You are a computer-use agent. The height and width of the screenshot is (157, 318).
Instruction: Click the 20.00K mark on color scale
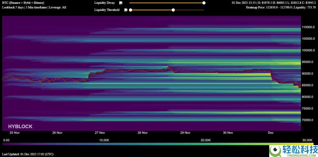[x=206, y=140]
